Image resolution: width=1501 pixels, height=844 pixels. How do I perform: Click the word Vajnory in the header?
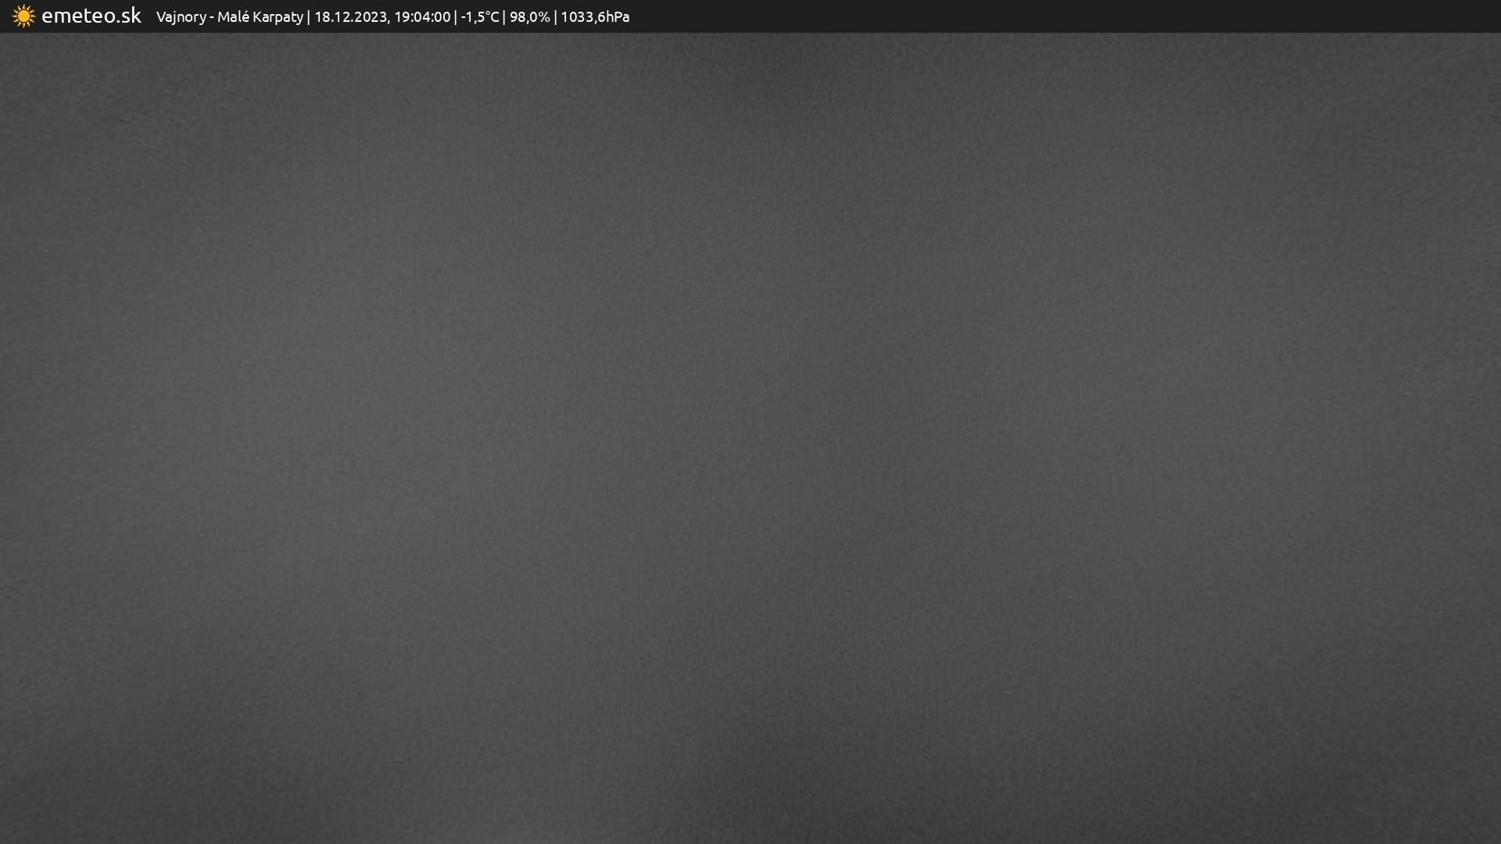point(181,17)
